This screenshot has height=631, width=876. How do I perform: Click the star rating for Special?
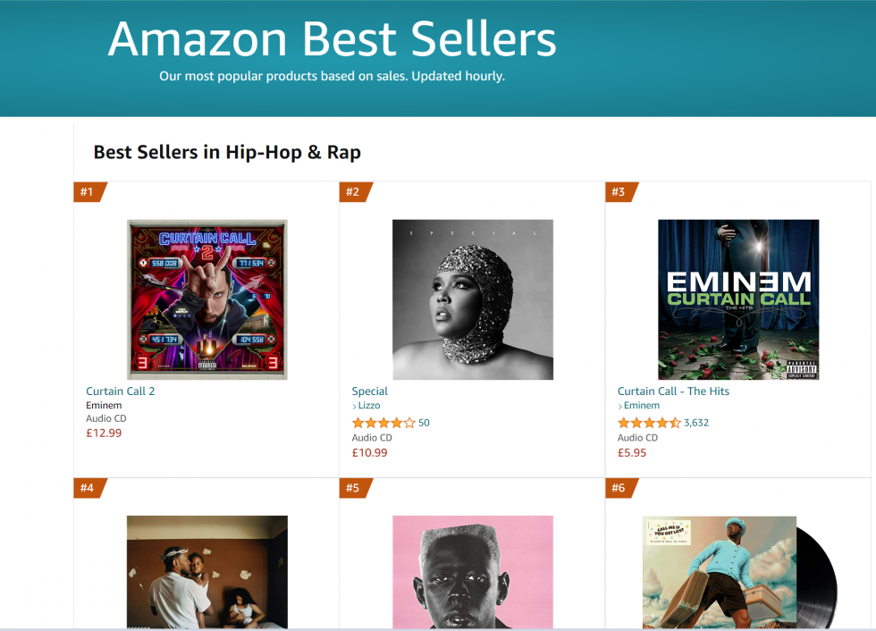pyautogui.click(x=383, y=423)
